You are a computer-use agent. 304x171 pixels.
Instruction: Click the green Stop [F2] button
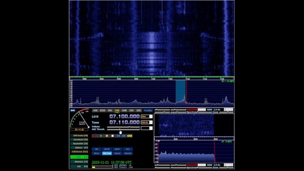(x=79, y=157)
